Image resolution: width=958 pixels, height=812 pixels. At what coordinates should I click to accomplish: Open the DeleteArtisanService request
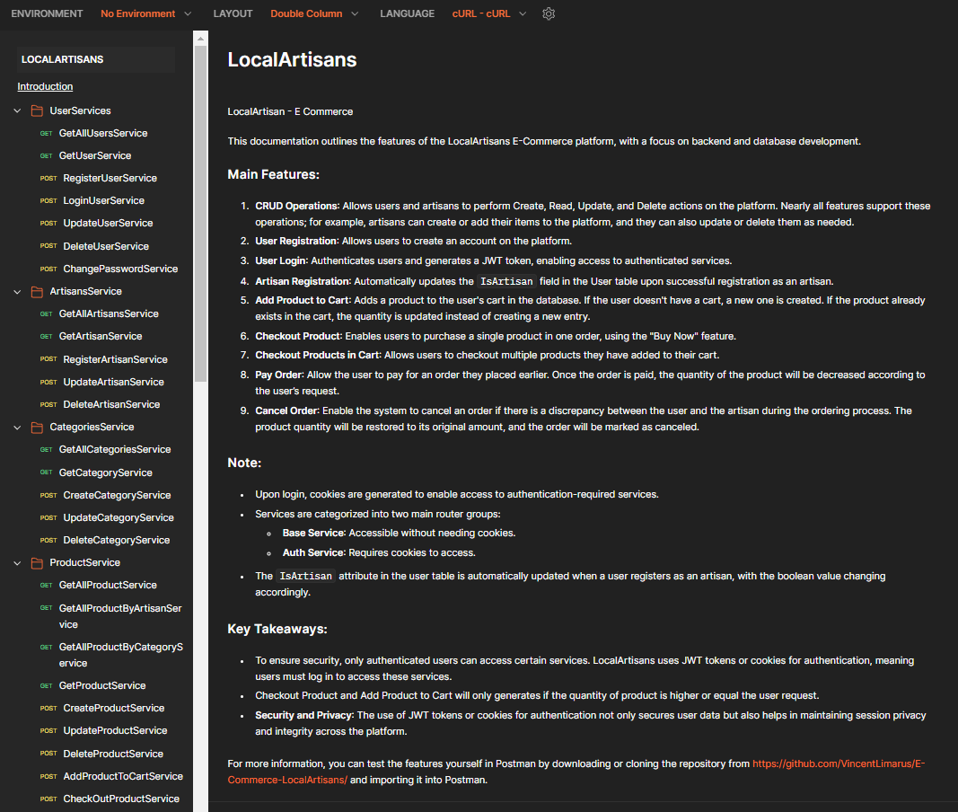pyautogui.click(x=112, y=405)
